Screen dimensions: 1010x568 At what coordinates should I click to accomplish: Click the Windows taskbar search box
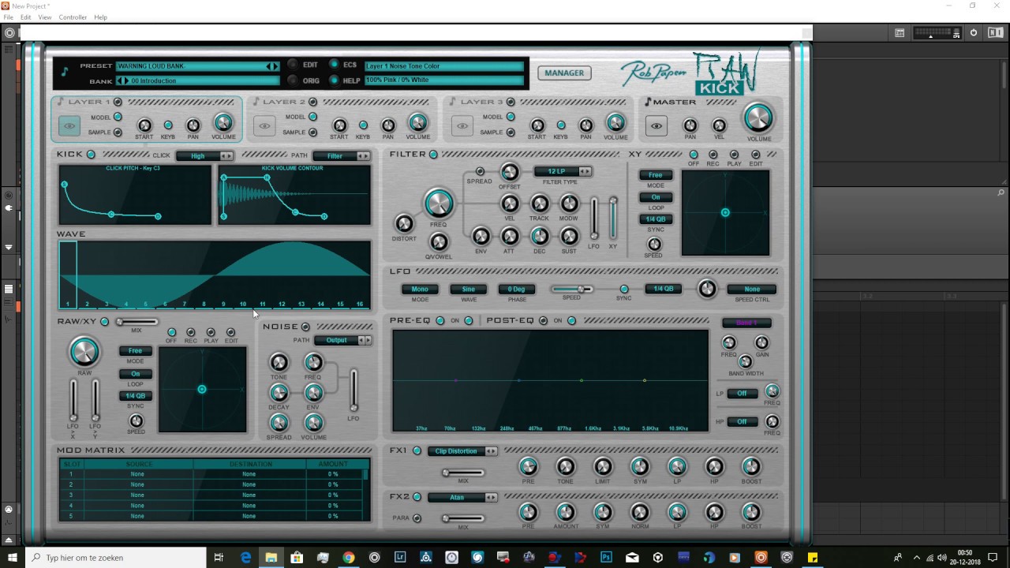pos(116,558)
